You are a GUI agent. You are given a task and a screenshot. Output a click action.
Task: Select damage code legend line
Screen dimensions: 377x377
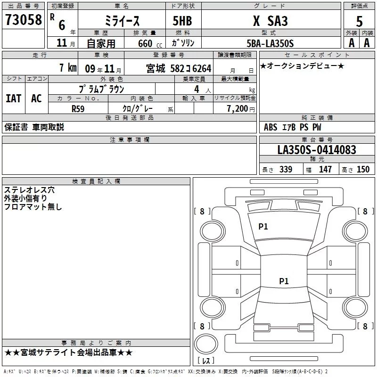(166, 371)
